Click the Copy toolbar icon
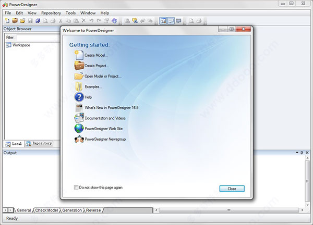The width and height of the screenshot is (313, 225). click(x=68, y=20)
